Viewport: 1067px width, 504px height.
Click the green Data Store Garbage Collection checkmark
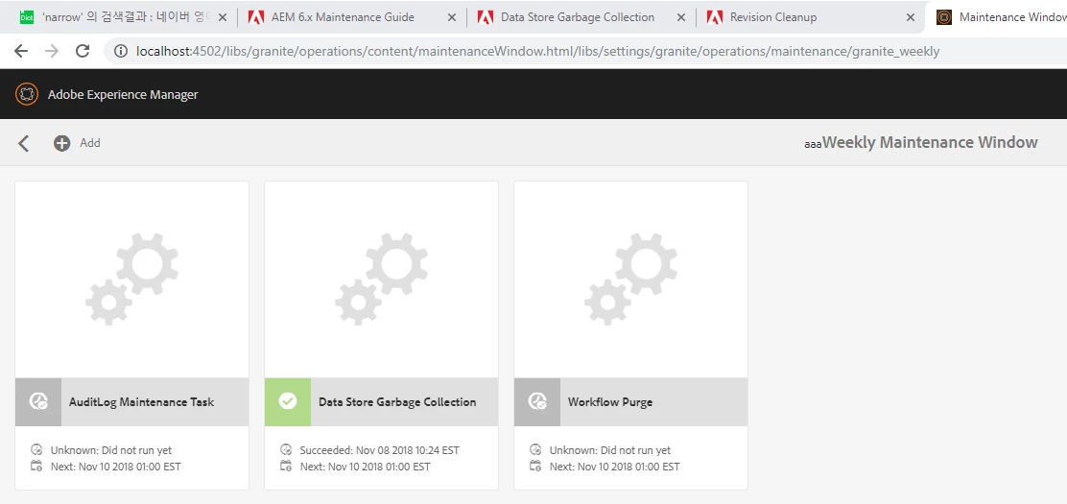tap(288, 402)
